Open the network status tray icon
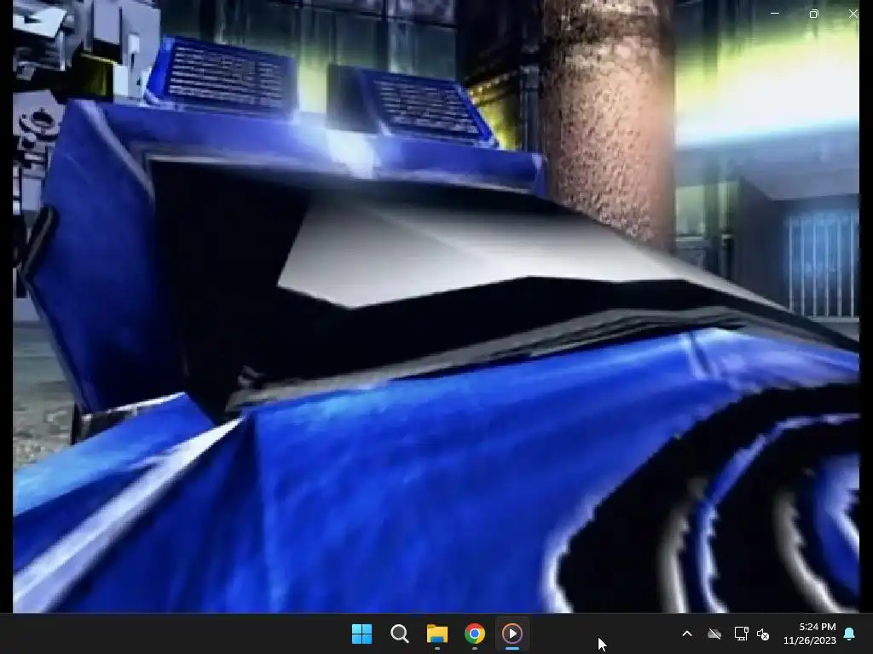873x654 pixels. [x=741, y=634]
